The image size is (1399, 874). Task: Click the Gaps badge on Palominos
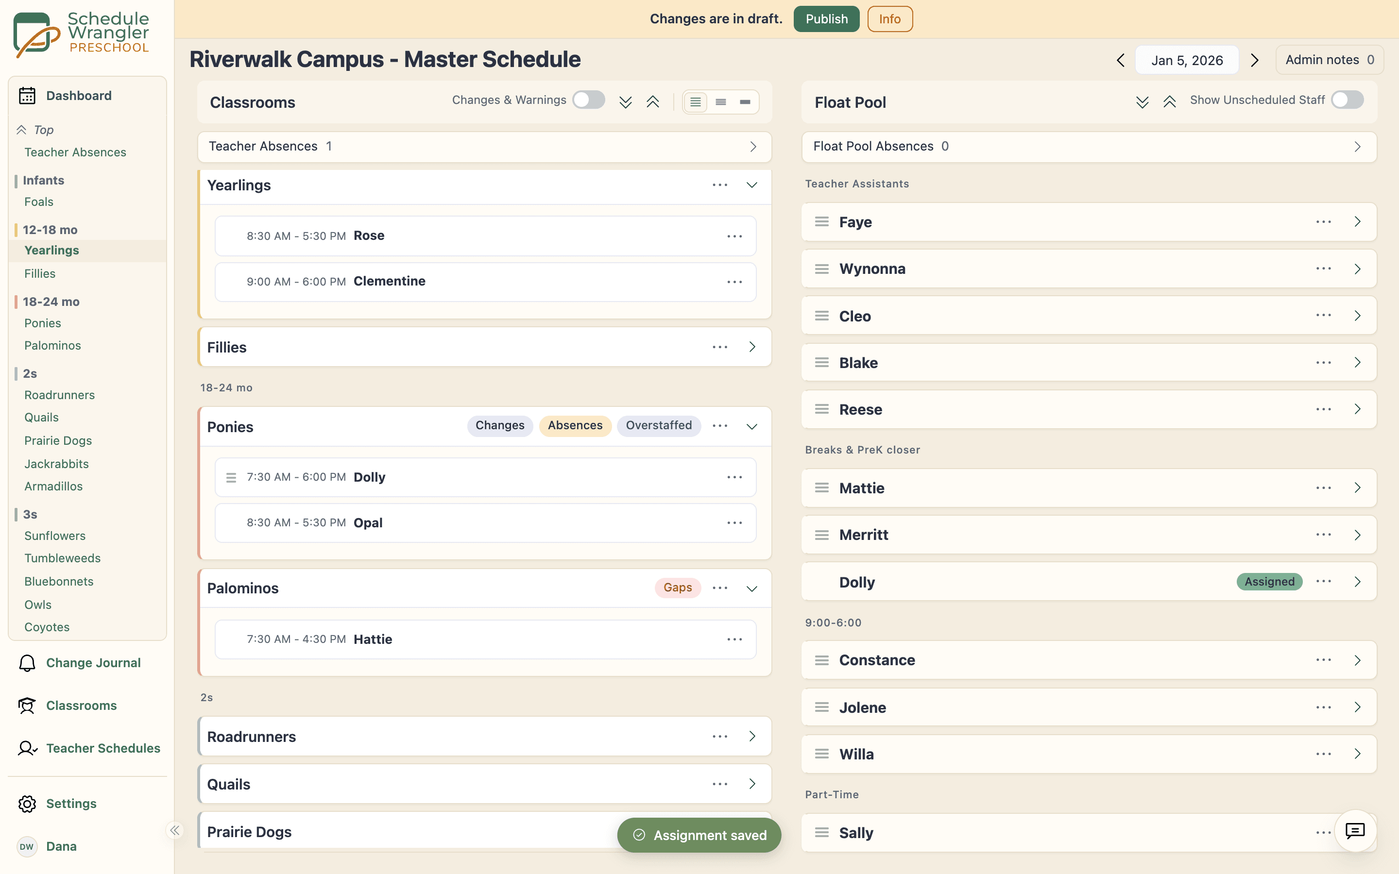tap(678, 588)
